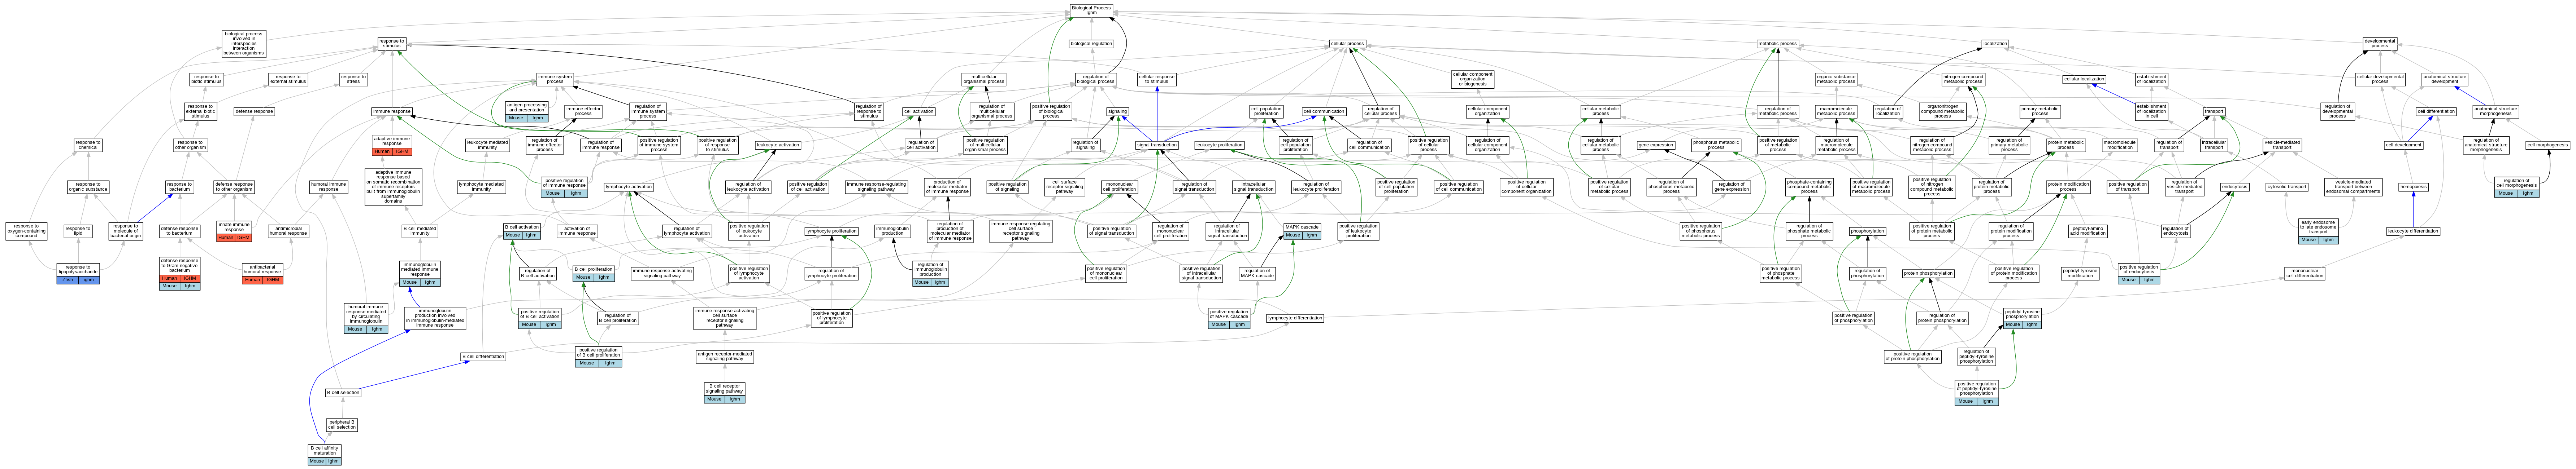The height and width of the screenshot is (469, 2576).
Task: Select the 'multicellular organismal process' node
Action: click(984, 79)
